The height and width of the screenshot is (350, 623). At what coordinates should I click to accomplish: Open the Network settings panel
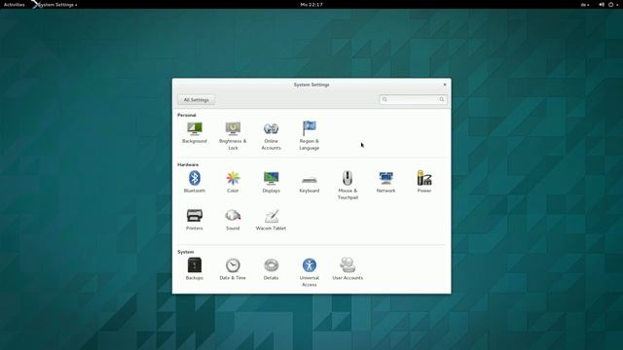pos(385,182)
